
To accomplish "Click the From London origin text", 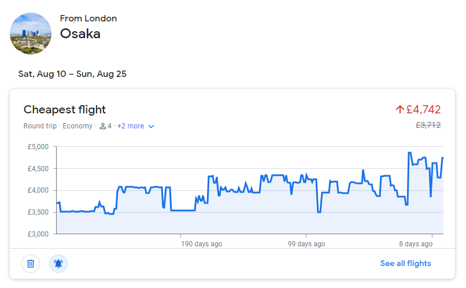I will click(88, 19).
